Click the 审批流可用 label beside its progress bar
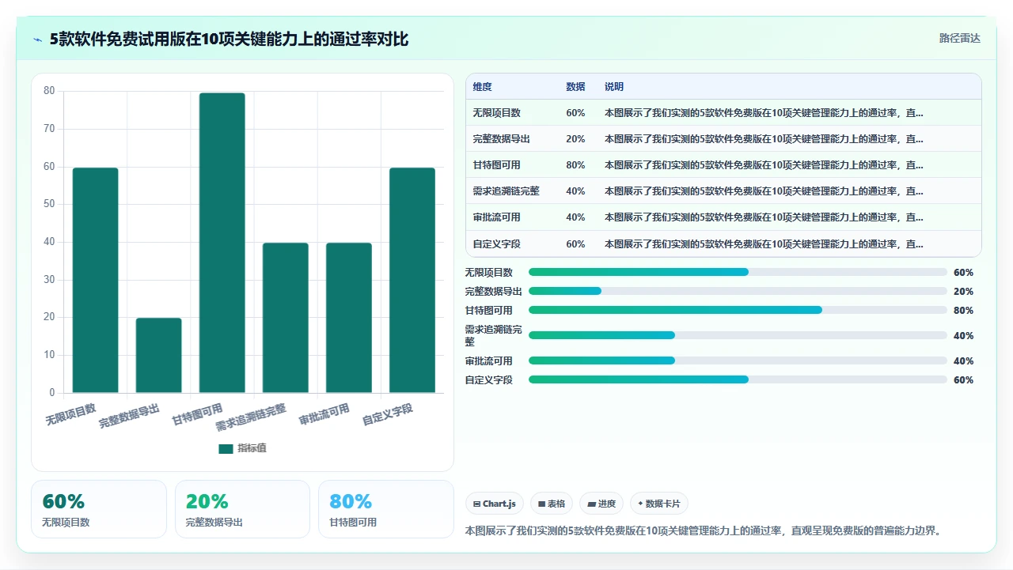 tap(489, 360)
